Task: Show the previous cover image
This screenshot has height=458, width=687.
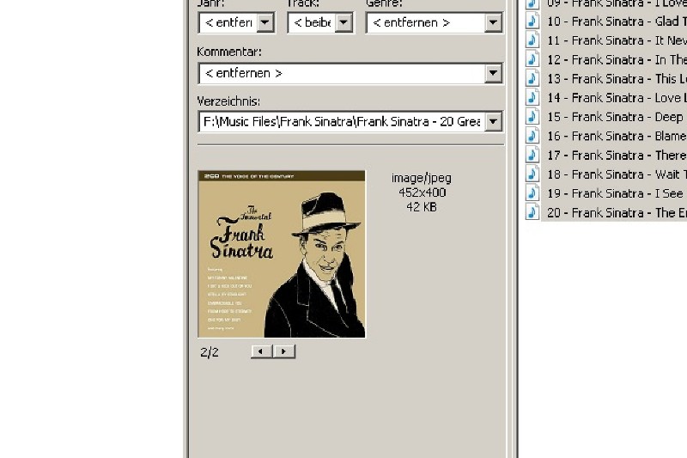Action: [x=262, y=351]
